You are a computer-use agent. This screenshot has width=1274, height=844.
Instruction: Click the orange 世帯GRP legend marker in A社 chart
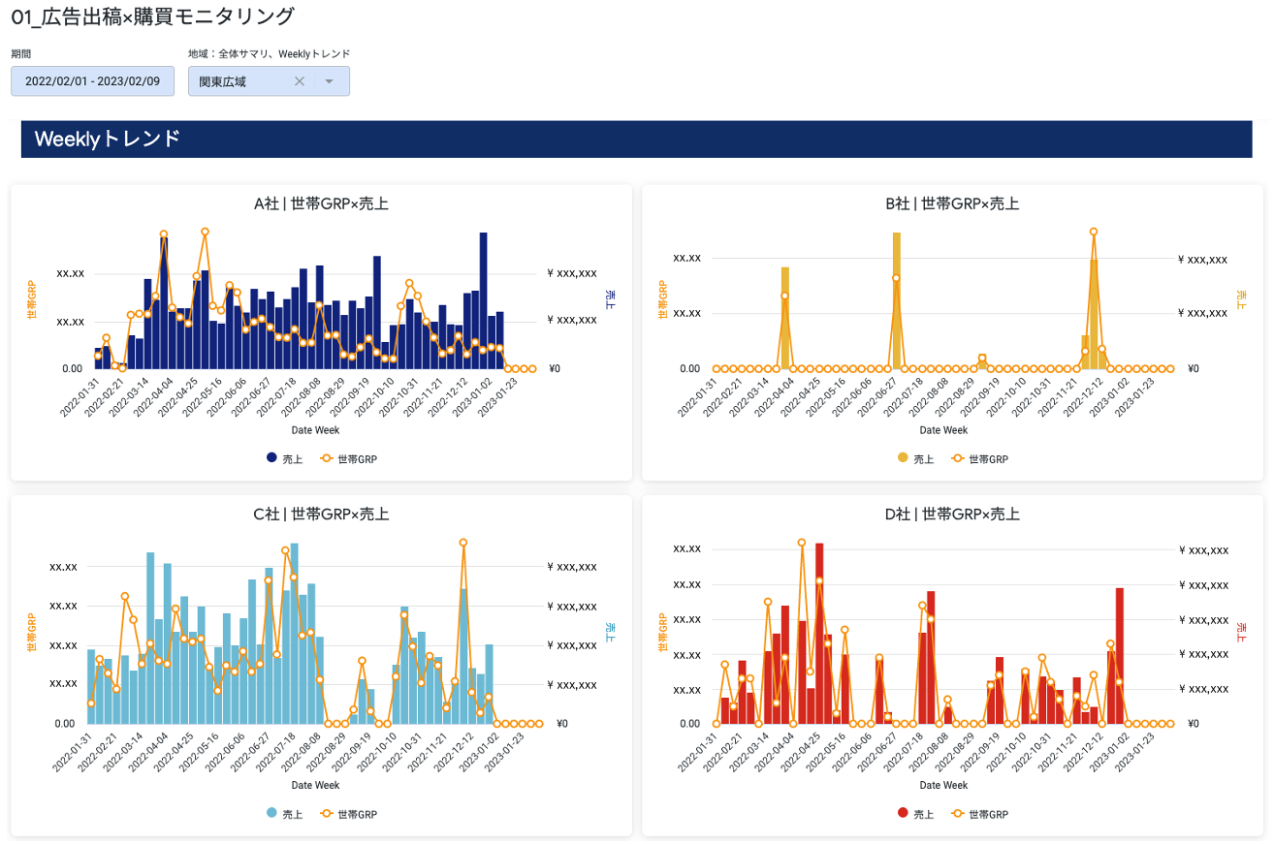pos(327,458)
